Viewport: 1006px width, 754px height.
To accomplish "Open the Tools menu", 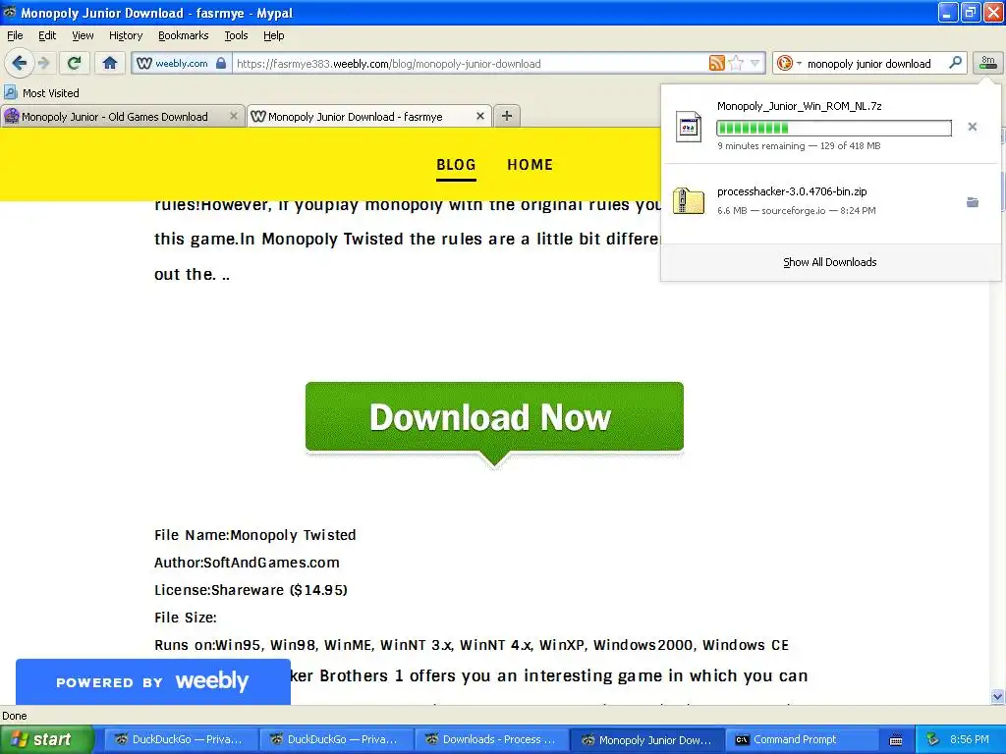I will coord(236,35).
